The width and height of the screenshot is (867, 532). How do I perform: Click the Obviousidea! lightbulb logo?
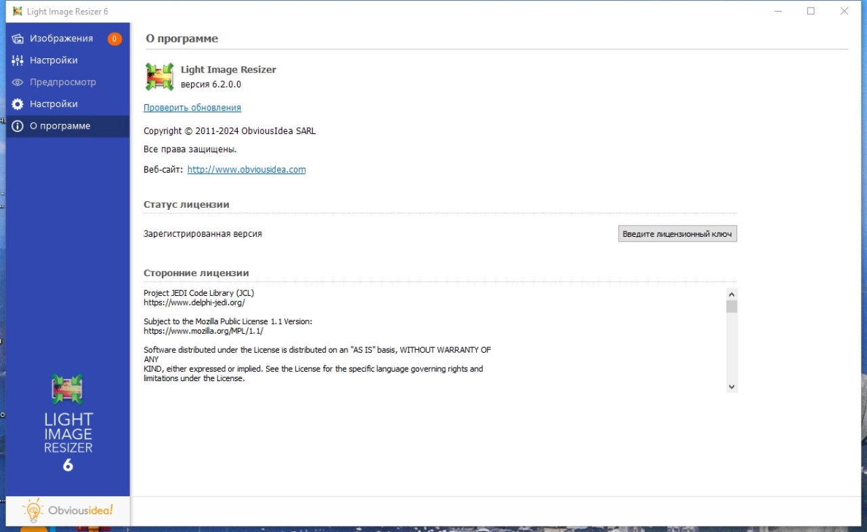point(68,511)
